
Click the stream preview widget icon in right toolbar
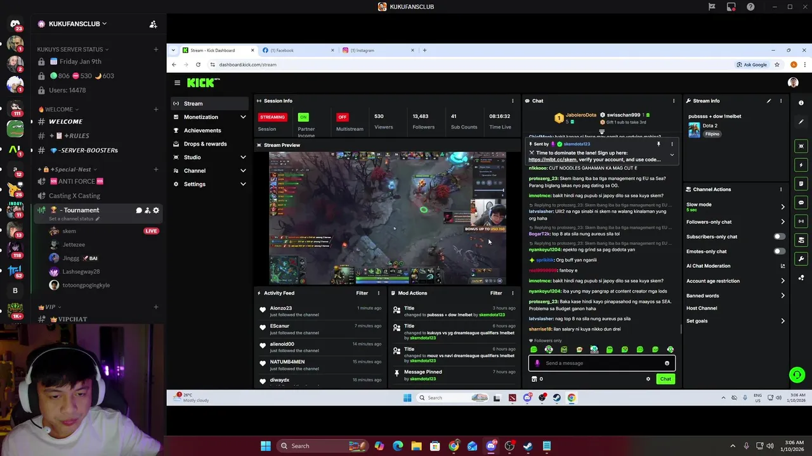pos(801,146)
